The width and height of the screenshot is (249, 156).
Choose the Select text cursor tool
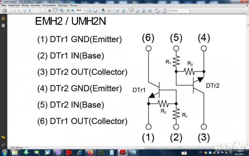click(x=49, y=10)
